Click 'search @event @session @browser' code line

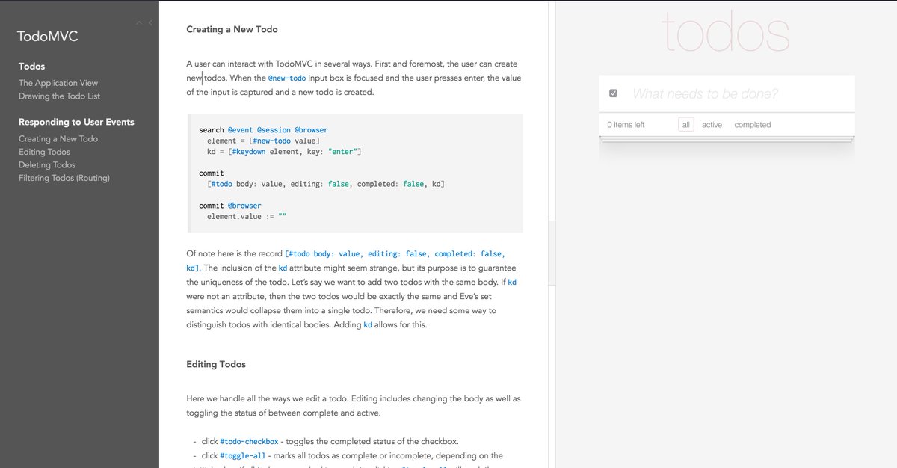(263, 130)
